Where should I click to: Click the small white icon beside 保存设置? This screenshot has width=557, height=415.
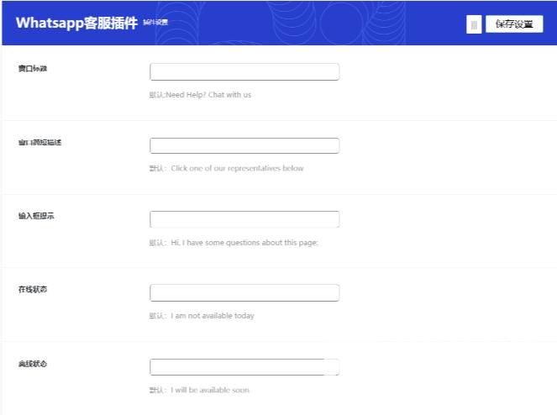tap(474, 24)
